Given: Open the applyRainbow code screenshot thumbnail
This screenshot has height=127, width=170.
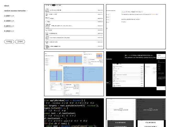Looking at the screenshot, I should (x=74, y=113).
